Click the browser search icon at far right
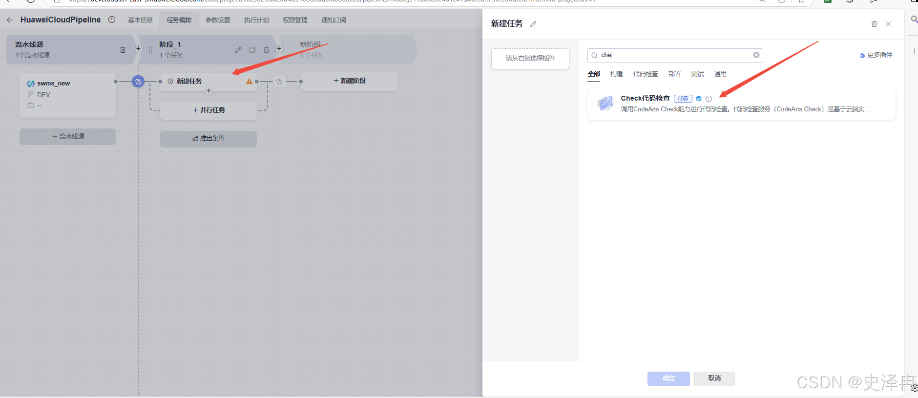This screenshot has width=918, height=398. [914, 20]
